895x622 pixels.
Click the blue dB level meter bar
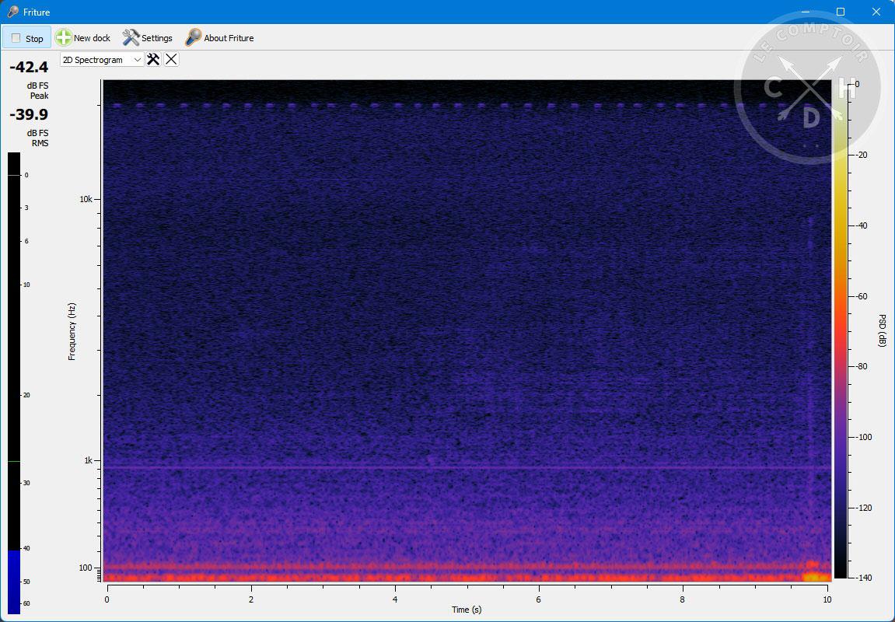[x=14, y=582]
